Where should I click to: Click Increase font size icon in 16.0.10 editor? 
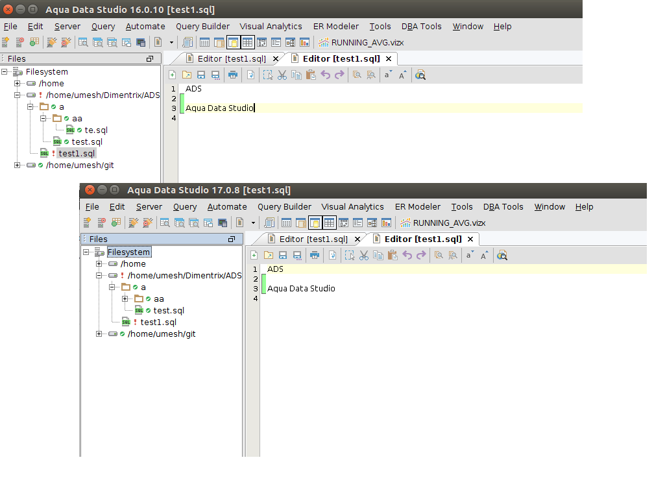point(402,75)
